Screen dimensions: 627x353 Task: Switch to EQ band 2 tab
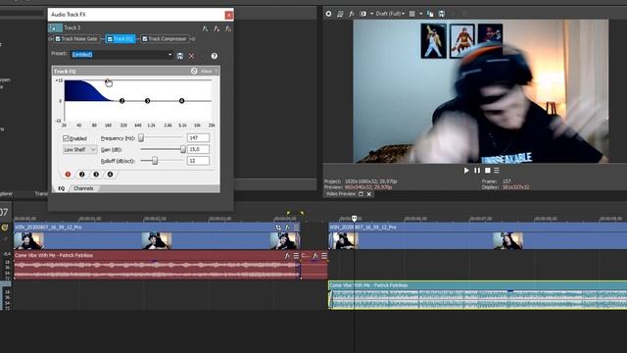click(x=82, y=175)
